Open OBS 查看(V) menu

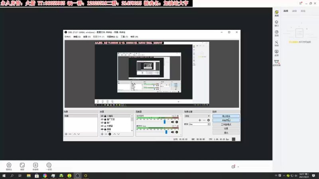[x=87, y=37]
